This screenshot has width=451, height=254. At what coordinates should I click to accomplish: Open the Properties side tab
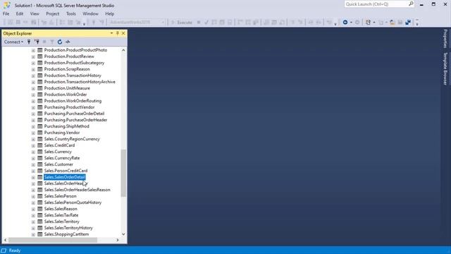(445, 39)
